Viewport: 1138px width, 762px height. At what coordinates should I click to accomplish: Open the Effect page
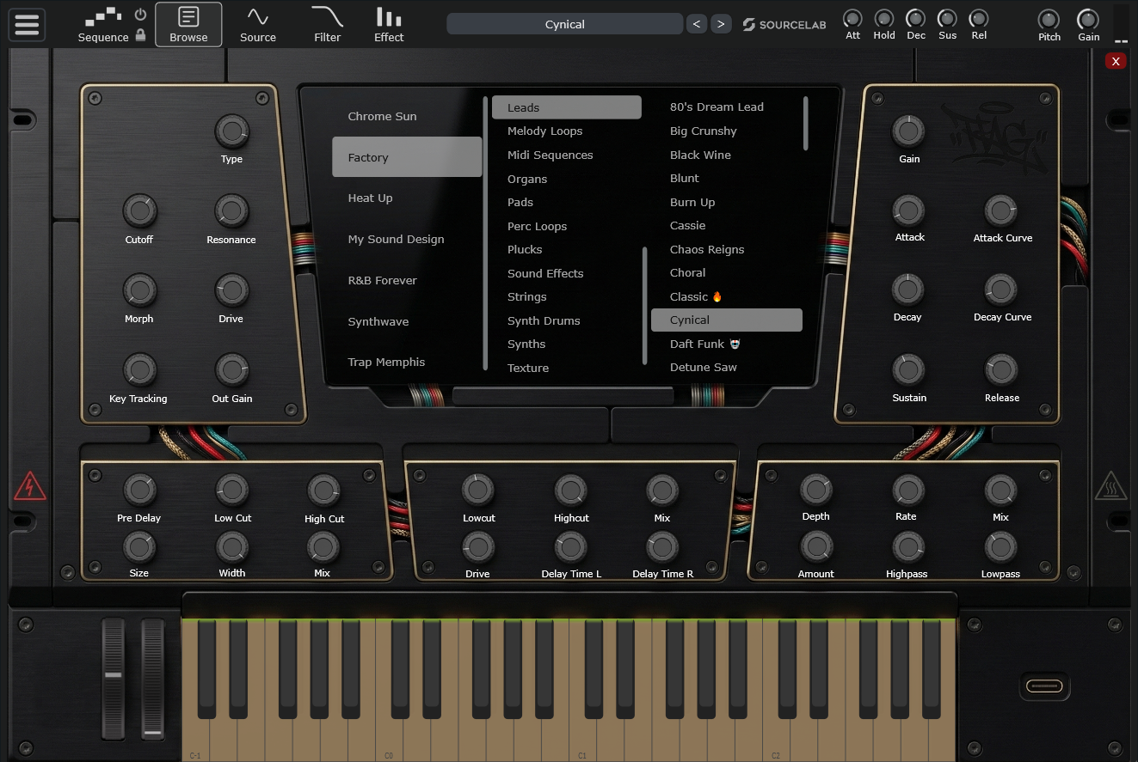(x=389, y=24)
